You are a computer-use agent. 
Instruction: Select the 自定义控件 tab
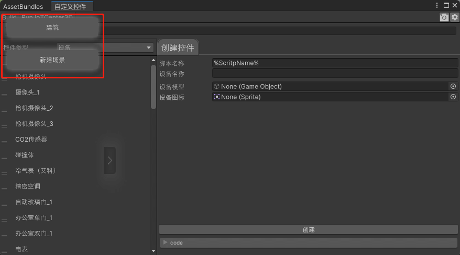[x=72, y=6]
